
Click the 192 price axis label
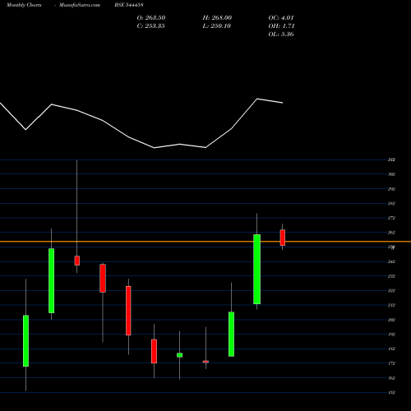tap(391, 335)
